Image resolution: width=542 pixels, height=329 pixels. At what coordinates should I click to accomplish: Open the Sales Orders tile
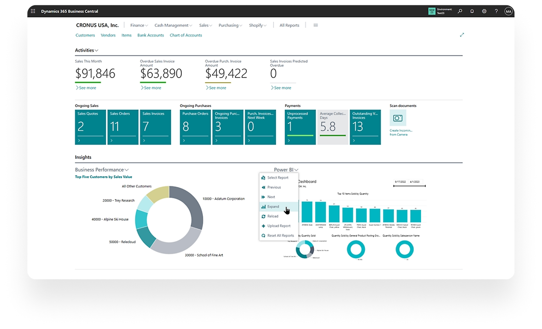point(123,127)
